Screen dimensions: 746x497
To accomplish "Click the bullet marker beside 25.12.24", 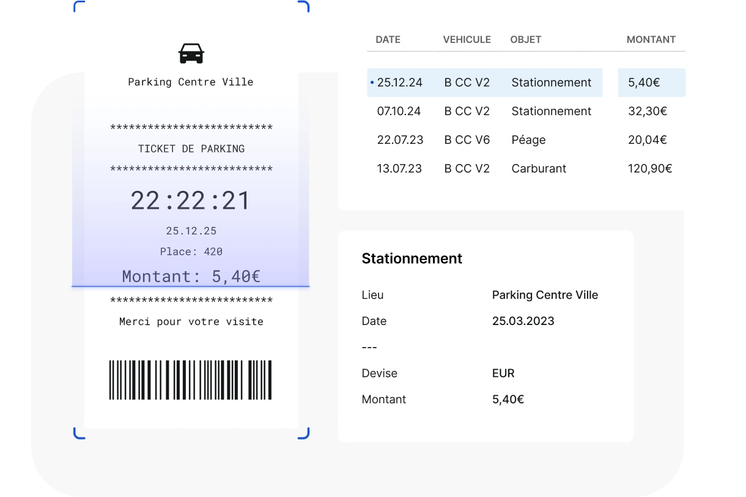I will pos(372,83).
